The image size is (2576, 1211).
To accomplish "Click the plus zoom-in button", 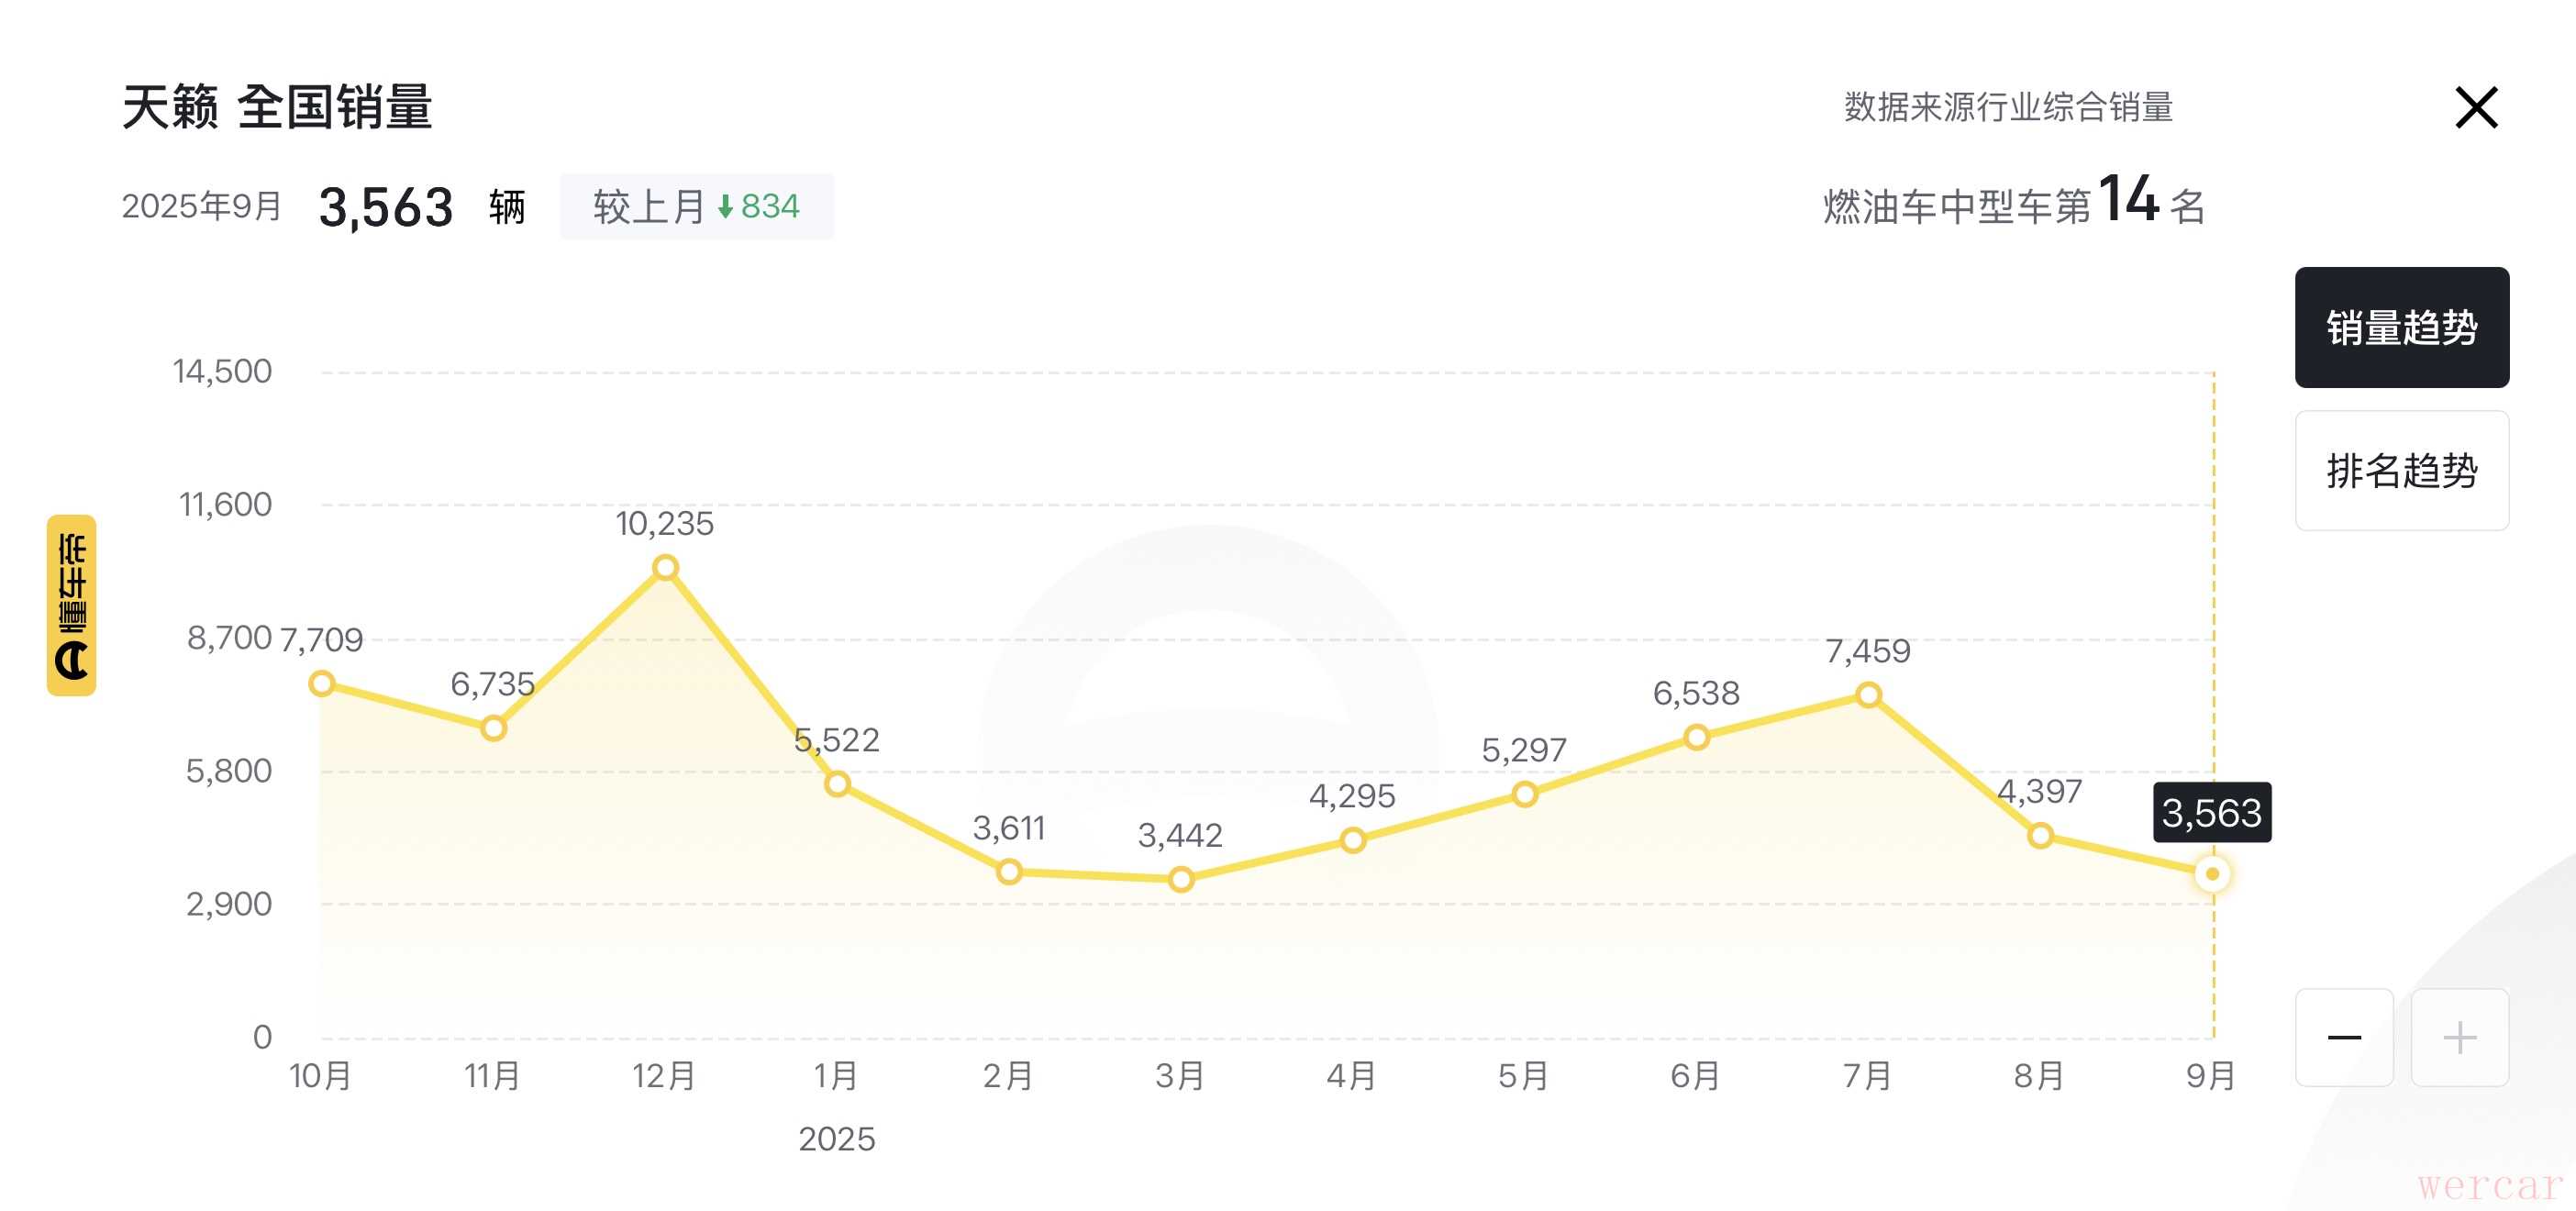I will [2459, 1037].
